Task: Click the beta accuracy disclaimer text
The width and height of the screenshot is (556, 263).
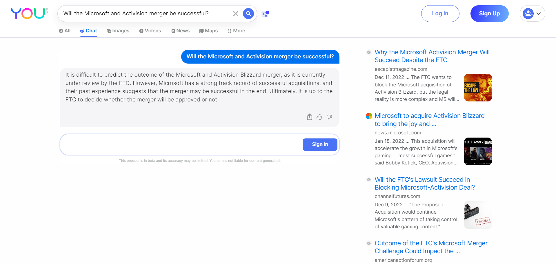Action: (x=199, y=161)
